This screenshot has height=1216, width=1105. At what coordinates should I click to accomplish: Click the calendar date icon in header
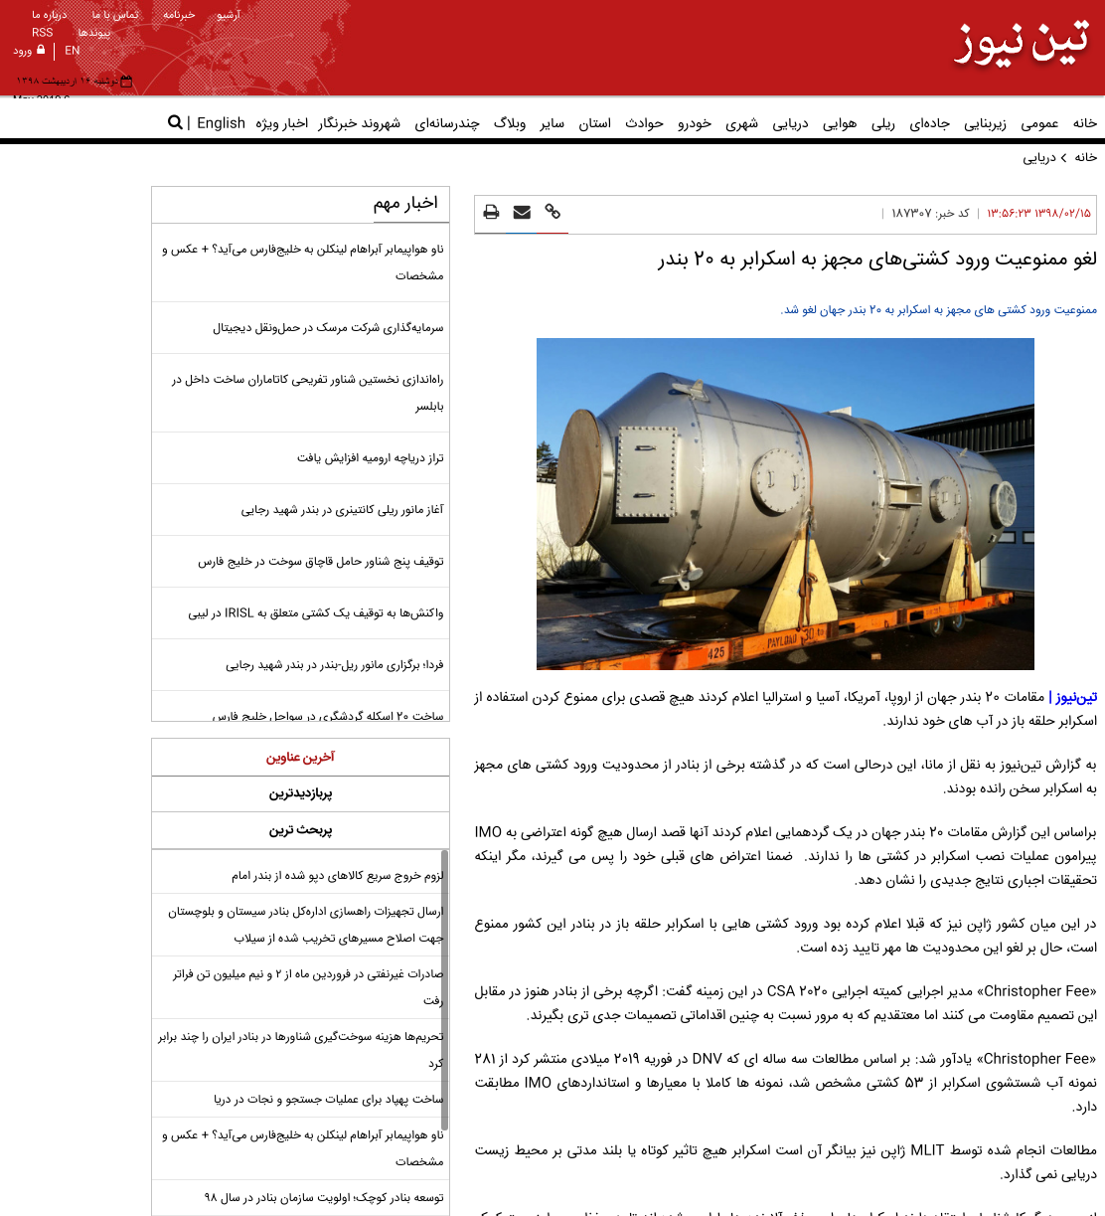[x=126, y=82]
